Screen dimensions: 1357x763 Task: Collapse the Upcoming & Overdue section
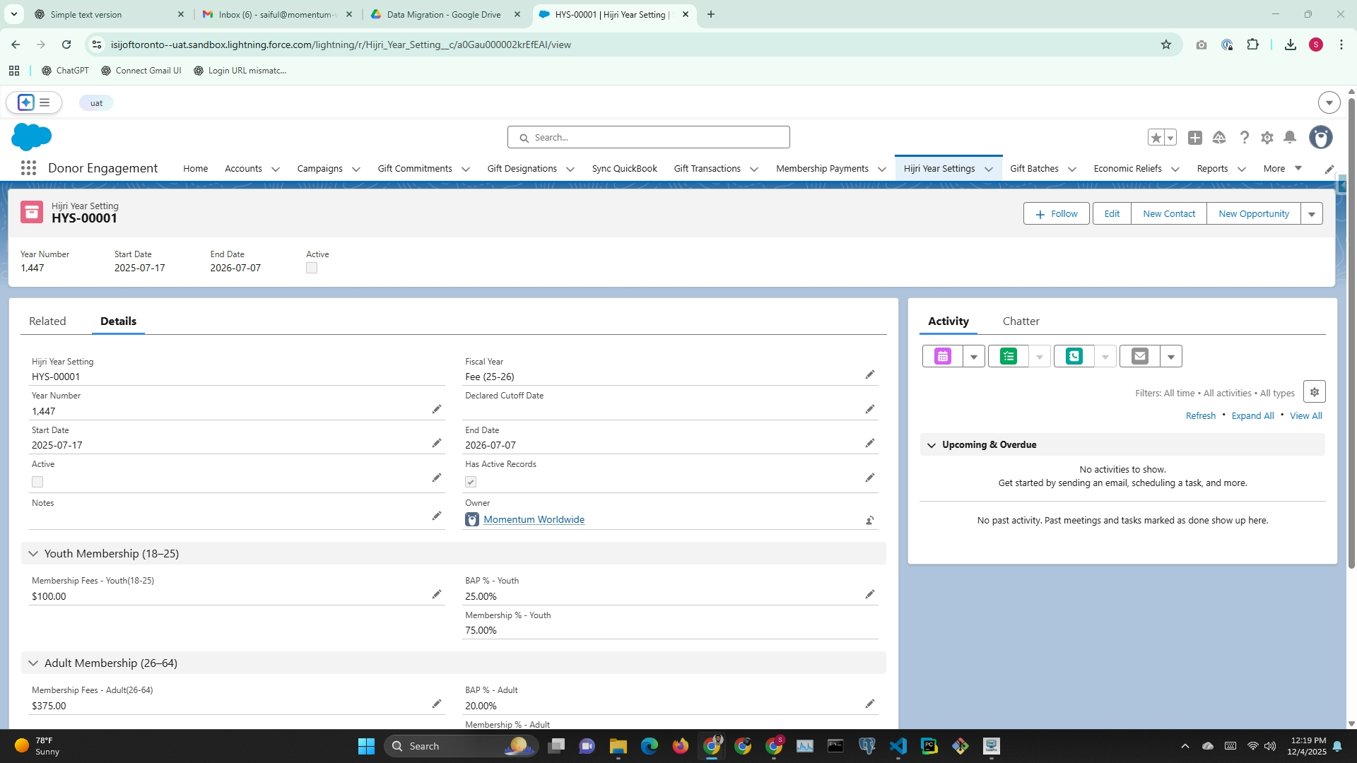point(932,445)
